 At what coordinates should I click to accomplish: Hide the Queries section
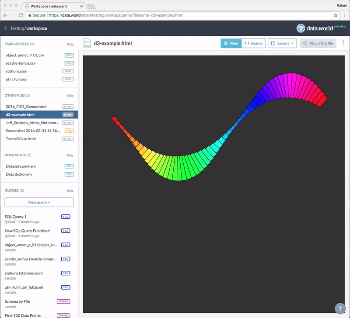point(70,191)
